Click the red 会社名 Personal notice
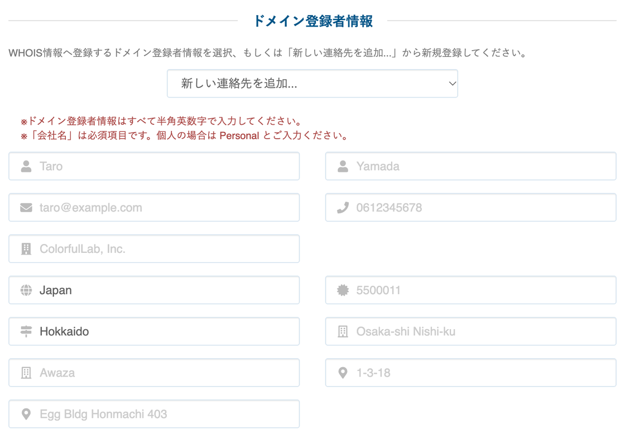The width and height of the screenshot is (625, 440). coord(184,136)
